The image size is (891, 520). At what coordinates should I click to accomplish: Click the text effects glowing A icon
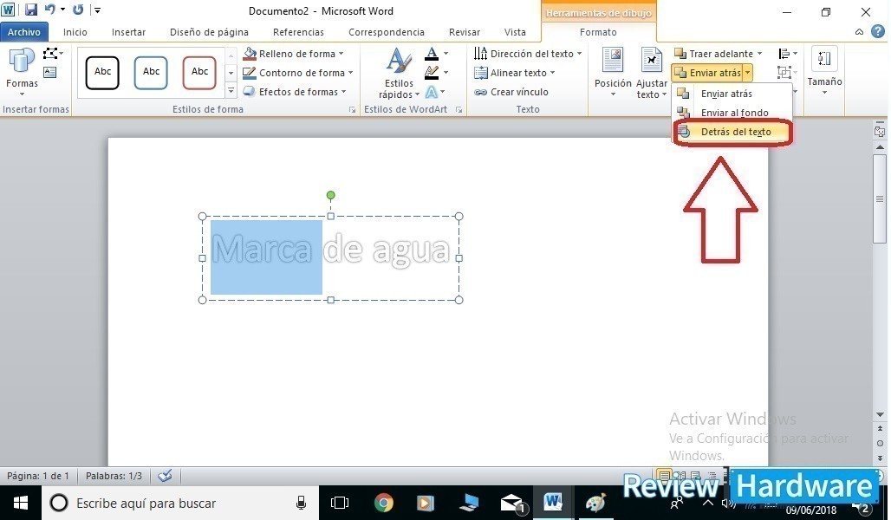click(432, 92)
